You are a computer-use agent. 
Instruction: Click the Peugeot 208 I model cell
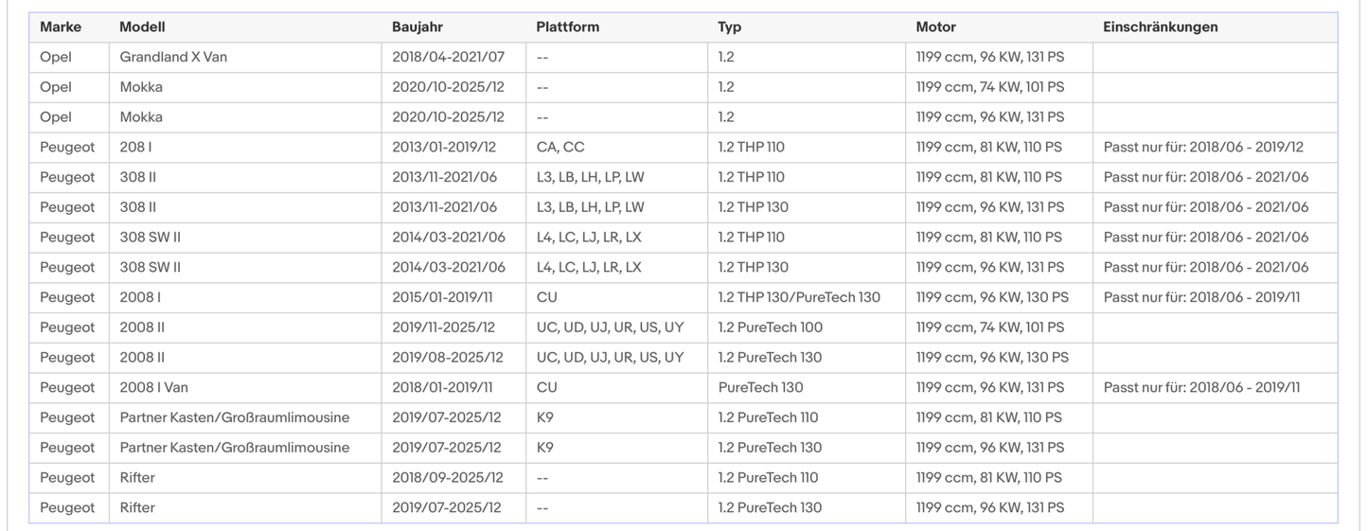coord(135,147)
